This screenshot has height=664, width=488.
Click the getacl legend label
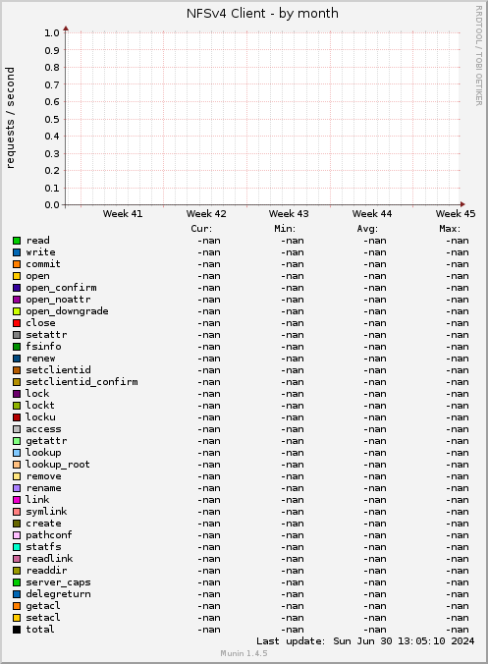[x=43, y=606]
